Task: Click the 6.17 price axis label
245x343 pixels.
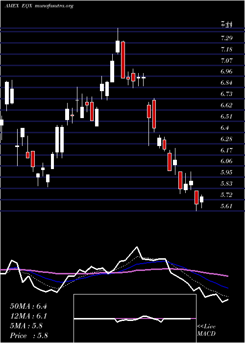Action: (x=226, y=150)
